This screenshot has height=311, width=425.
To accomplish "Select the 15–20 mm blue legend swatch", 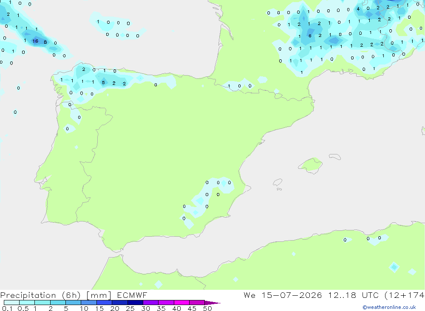I will click(x=105, y=303).
